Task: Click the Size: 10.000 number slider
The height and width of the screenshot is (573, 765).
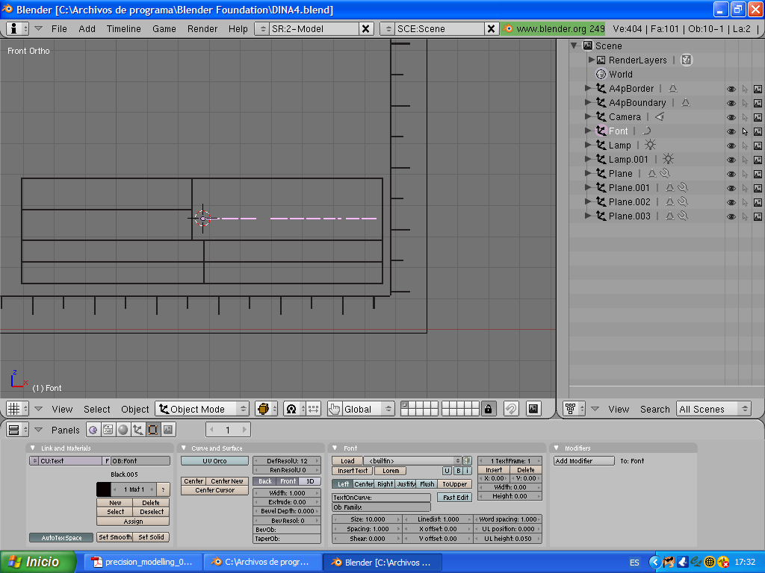Action: tap(368, 519)
